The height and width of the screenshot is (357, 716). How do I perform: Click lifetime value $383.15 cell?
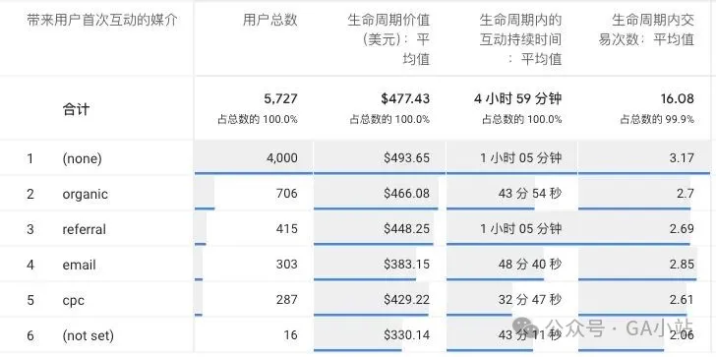(406, 265)
